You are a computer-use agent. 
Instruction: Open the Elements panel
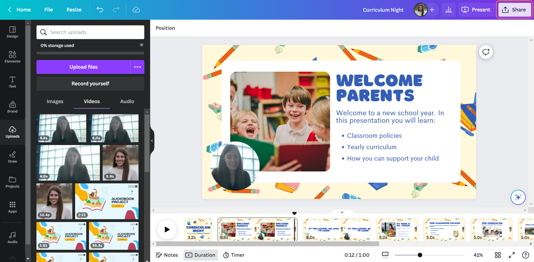13,57
